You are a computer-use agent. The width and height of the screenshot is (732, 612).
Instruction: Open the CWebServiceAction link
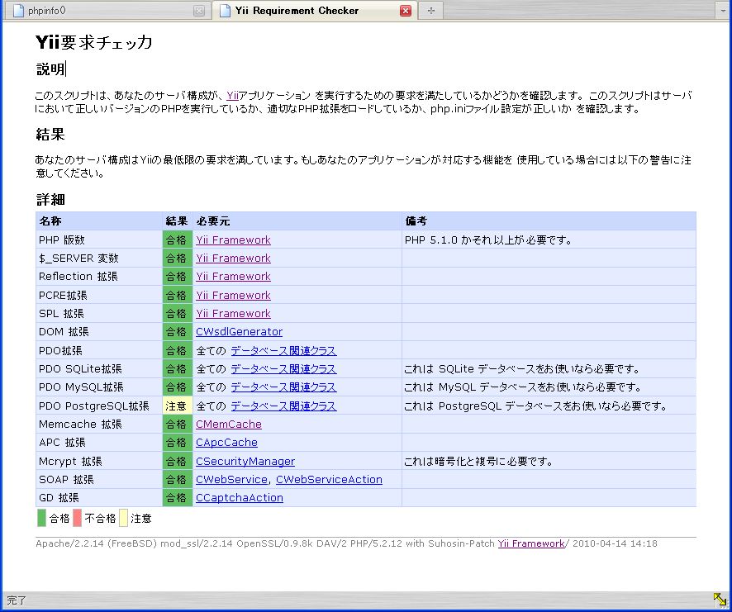[330, 479]
